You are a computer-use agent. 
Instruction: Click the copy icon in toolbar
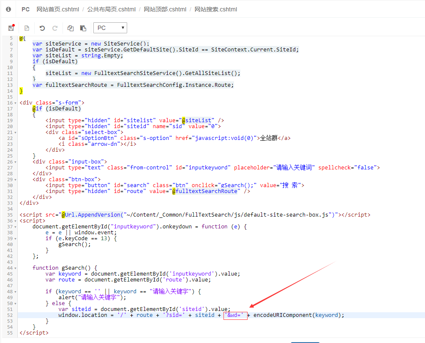coord(71,28)
